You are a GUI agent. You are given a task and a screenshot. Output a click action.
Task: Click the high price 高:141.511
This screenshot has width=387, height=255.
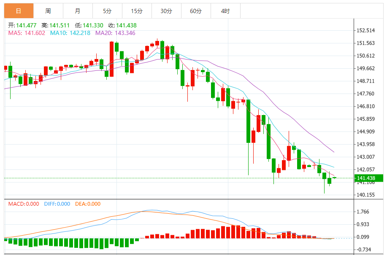click(56, 25)
